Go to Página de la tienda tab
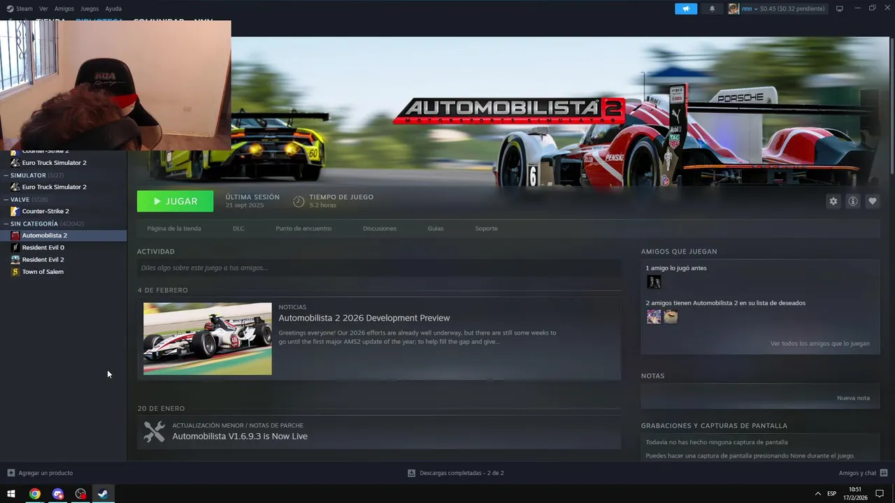This screenshot has height=503, width=895. point(174,228)
